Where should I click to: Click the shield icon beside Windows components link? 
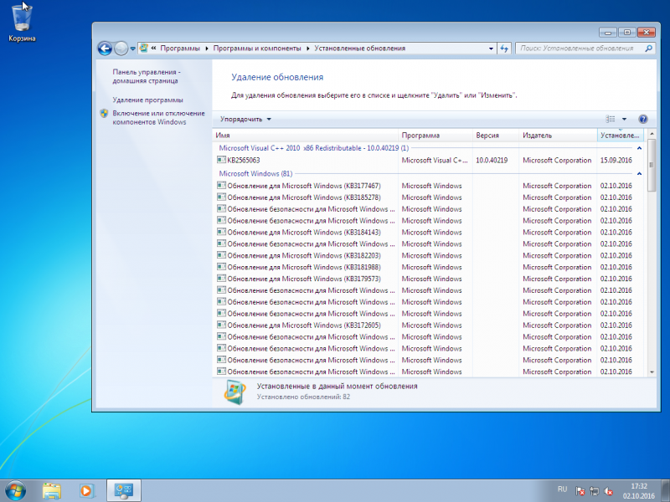tap(104, 114)
